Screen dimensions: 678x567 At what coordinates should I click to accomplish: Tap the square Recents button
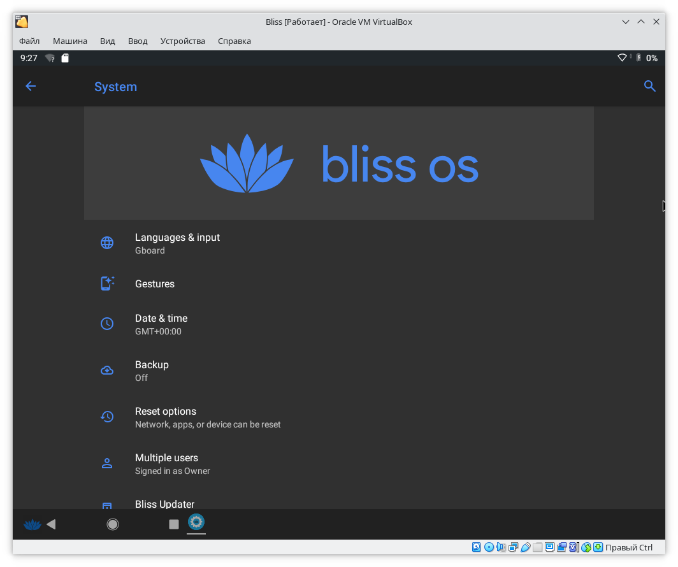tap(174, 524)
